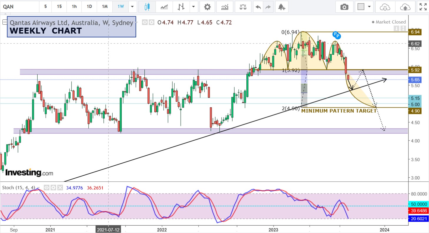Screen dimensions: 429x233
Task: Open the timeframe interval dropdown
Action: (x=133, y=6)
